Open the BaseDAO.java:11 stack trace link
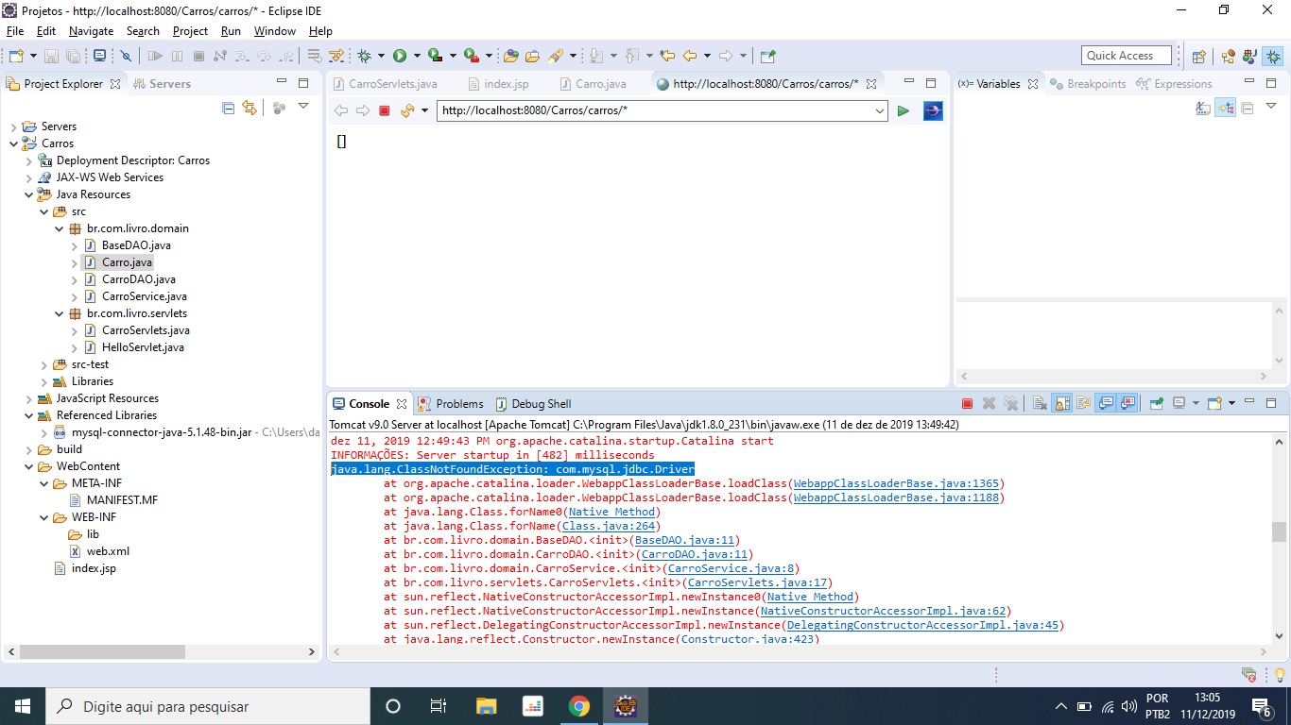The height and width of the screenshot is (725, 1291). [x=685, y=540]
